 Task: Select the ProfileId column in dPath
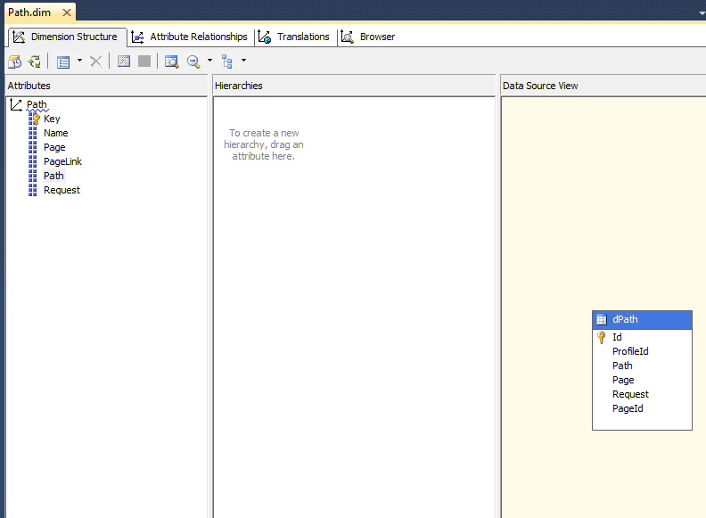(630, 351)
